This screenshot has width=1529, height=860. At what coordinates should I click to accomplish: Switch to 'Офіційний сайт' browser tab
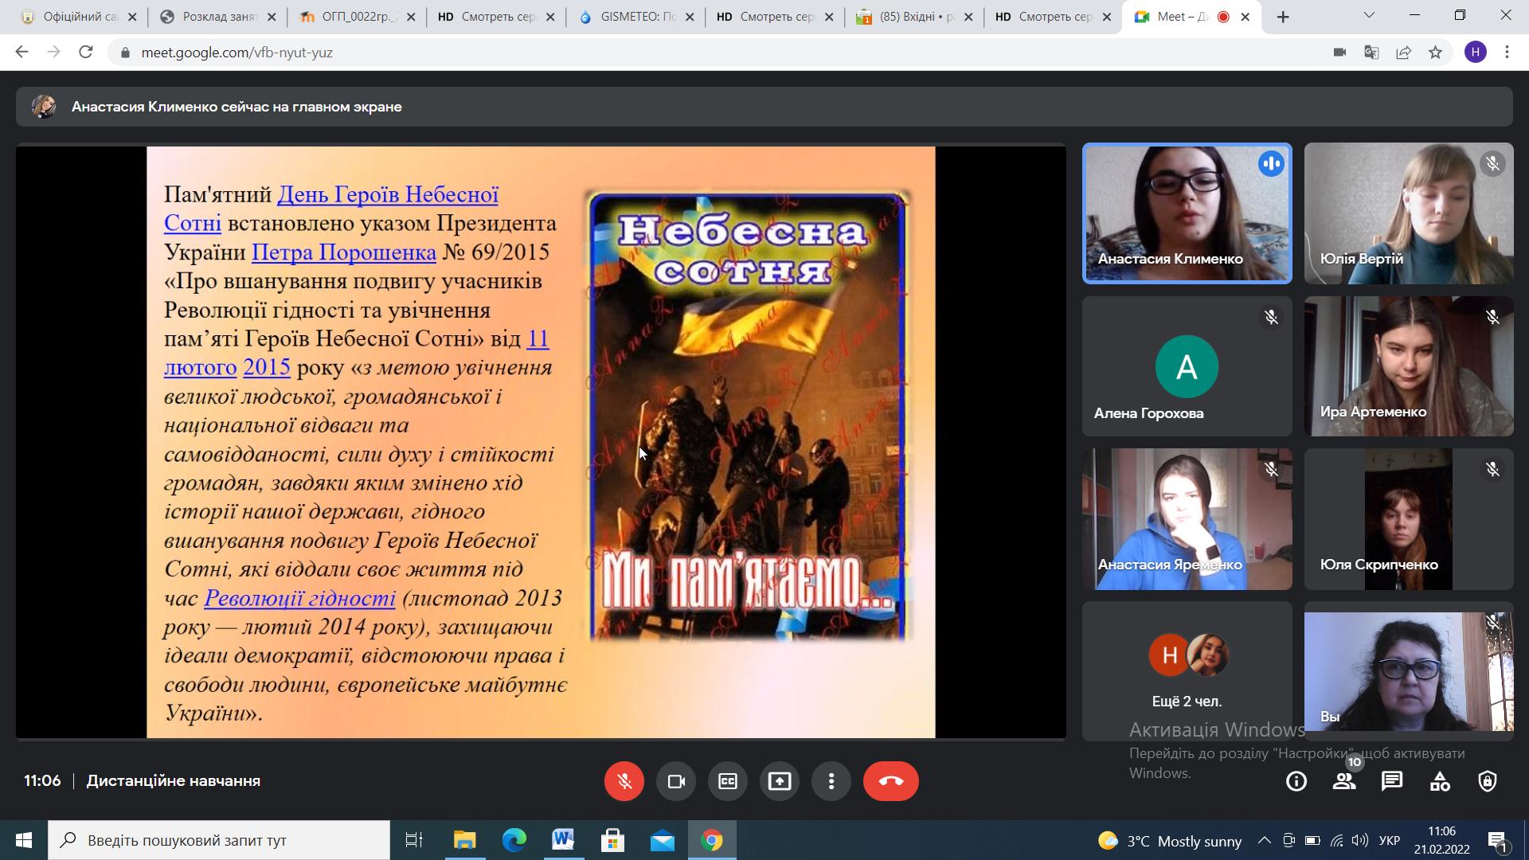pyautogui.click(x=79, y=17)
